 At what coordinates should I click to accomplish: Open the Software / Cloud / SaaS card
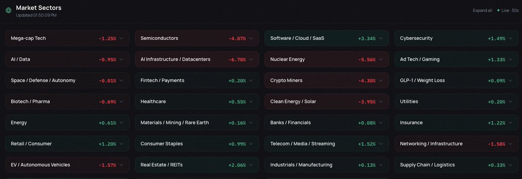pos(327,38)
